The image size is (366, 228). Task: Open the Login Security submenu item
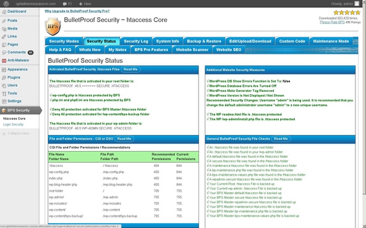click(x=14, y=124)
